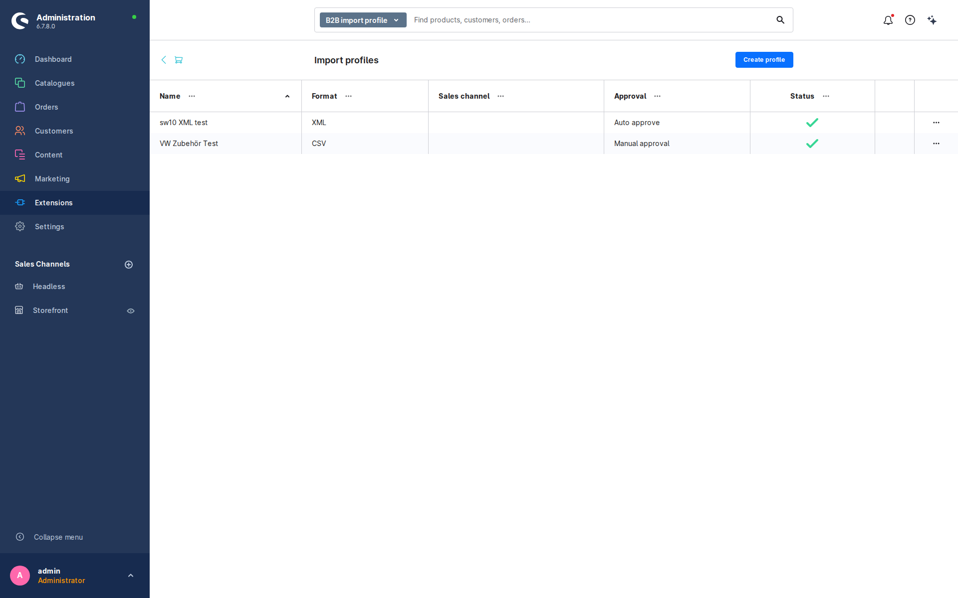Open Approval column options dots
The image size is (958, 598).
click(658, 96)
